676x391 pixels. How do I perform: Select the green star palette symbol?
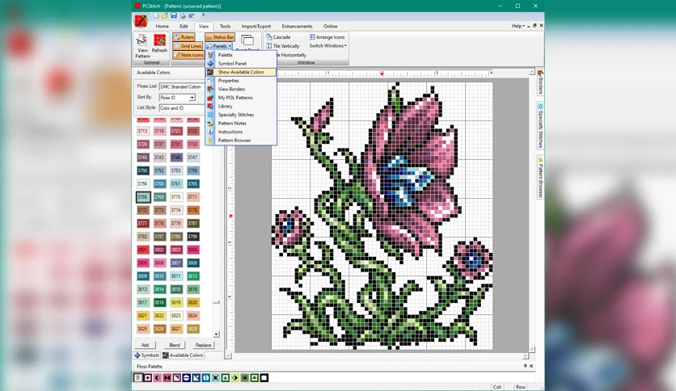(x=225, y=377)
